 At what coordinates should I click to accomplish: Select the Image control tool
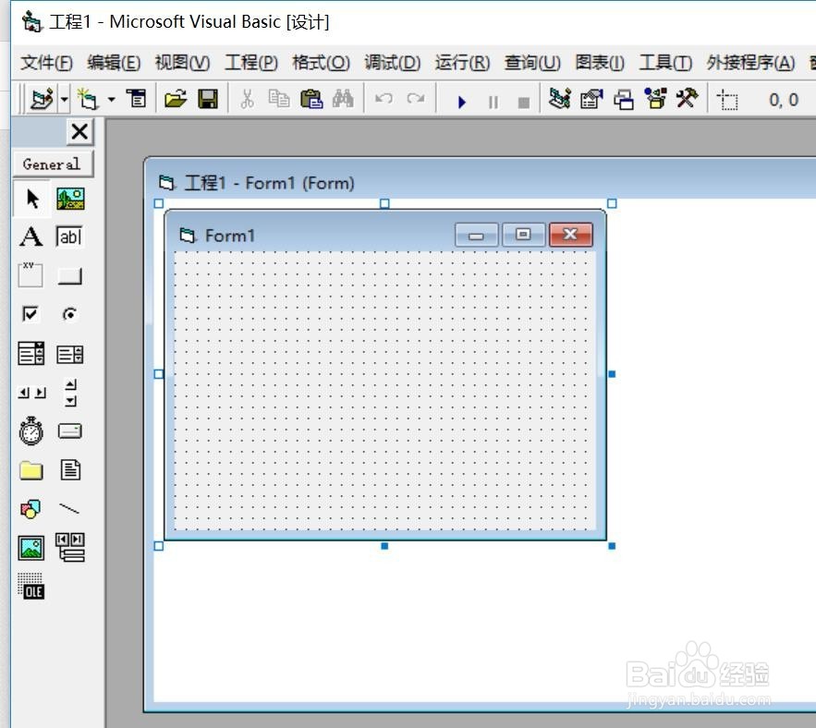click(31, 549)
